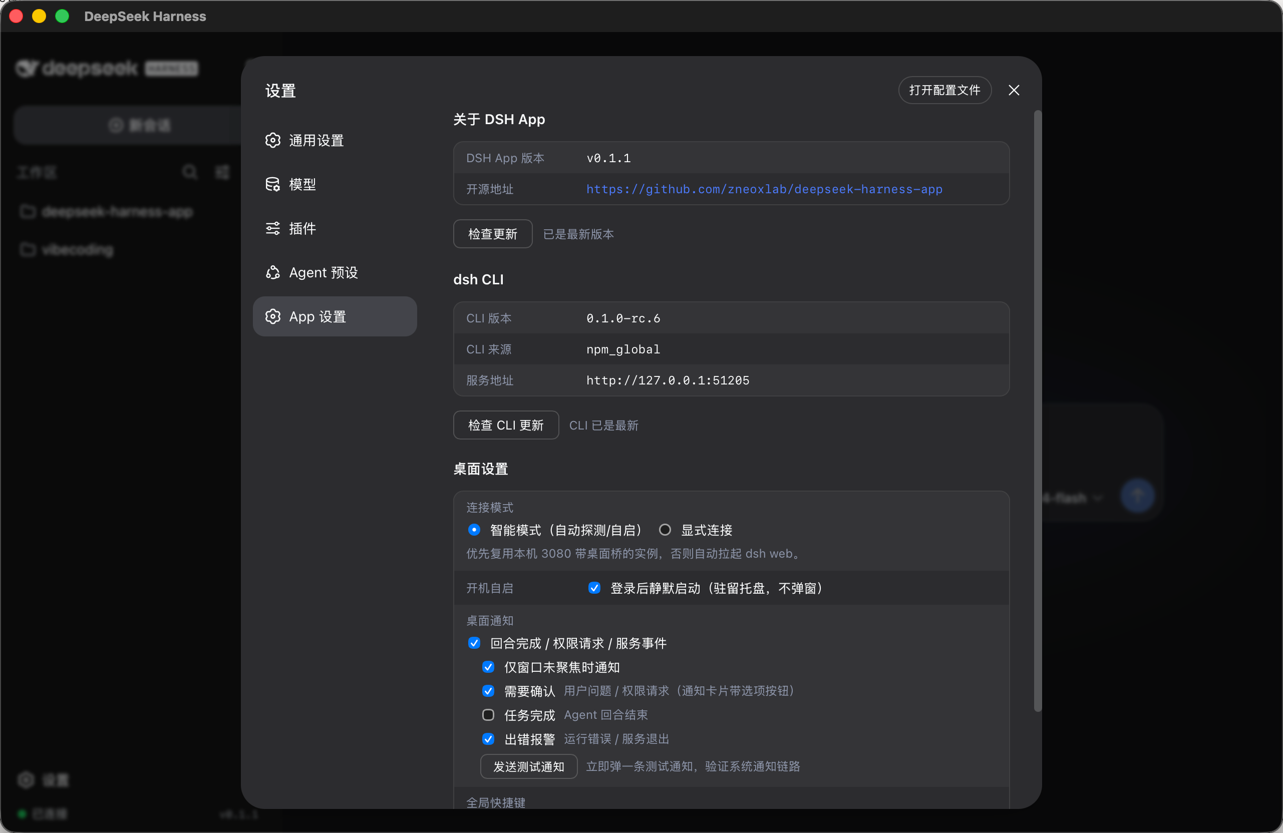This screenshot has height=833, width=1283.
Task: Click the settings dialog vertical scrollbar
Action: pyautogui.click(x=1037, y=410)
